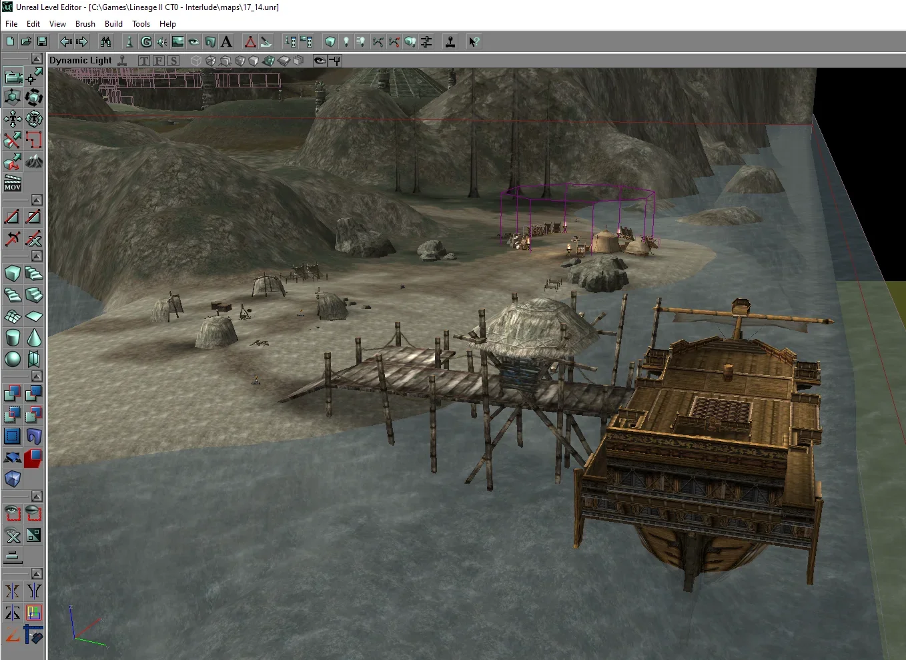
Task: Select the Brush Scaling tool
Action: click(13, 97)
